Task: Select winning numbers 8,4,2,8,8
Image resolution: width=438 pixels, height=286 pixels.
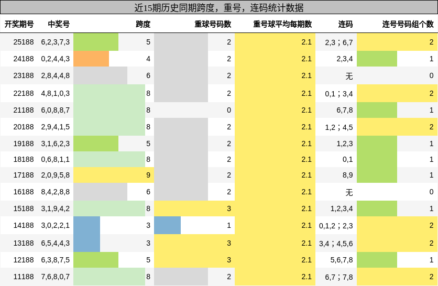Action: [56, 192]
